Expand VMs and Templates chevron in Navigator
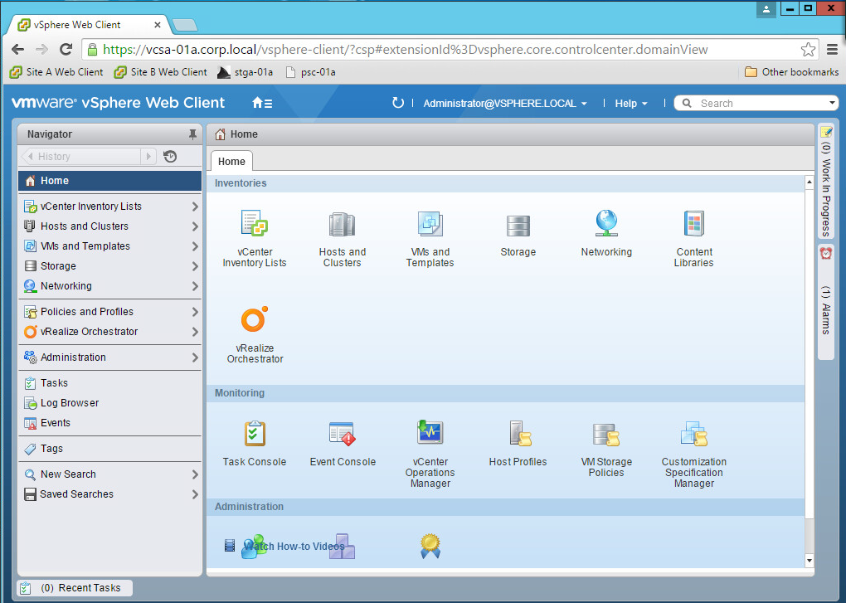Image resolution: width=846 pixels, height=603 pixels. [x=195, y=246]
